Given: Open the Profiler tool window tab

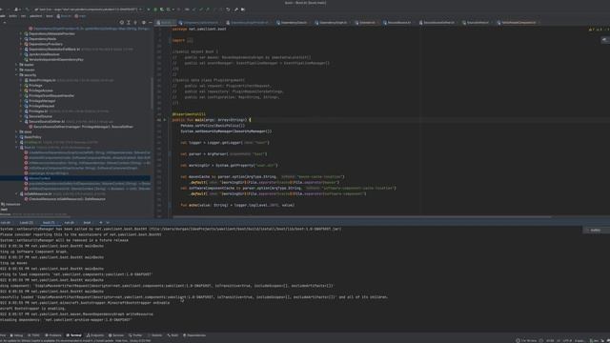Looking at the screenshot, I should point(135,335).
